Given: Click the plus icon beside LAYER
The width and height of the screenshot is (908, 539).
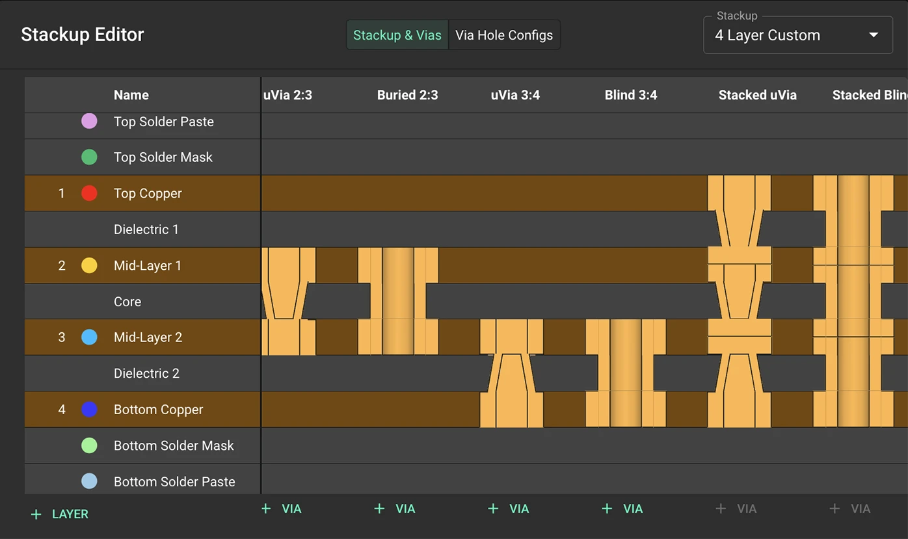Looking at the screenshot, I should [x=35, y=514].
